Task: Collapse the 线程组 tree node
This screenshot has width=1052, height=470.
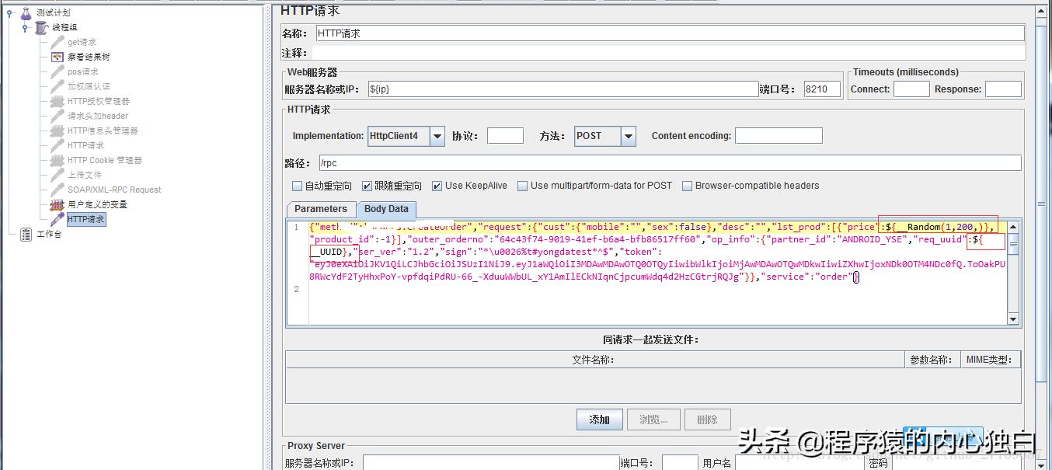Action: point(25,26)
